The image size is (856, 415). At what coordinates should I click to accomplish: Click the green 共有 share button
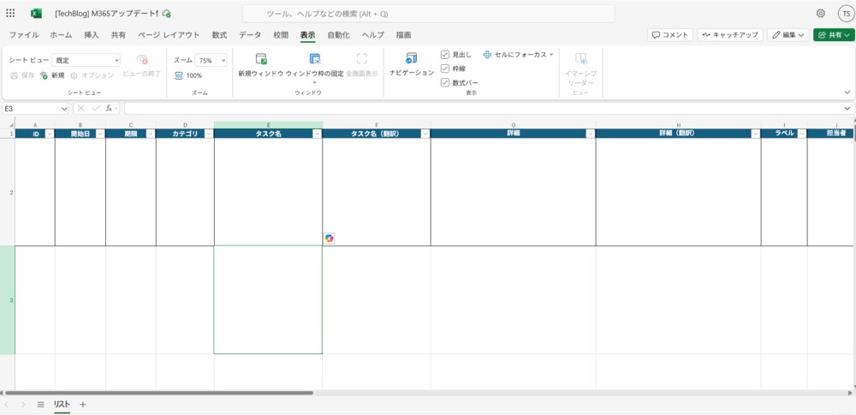click(x=833, y=35)
